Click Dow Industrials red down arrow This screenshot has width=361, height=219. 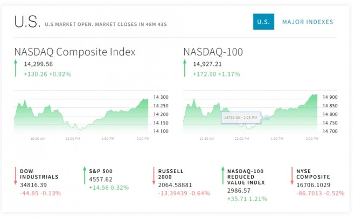pyautogui.click(x=16, y=176)
